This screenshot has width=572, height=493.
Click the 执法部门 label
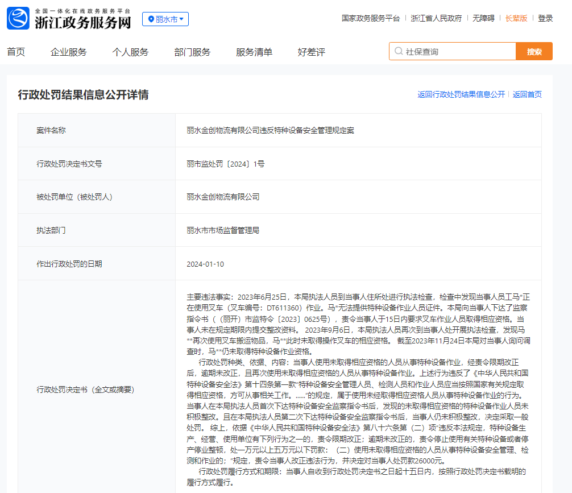tap(51, 230)
